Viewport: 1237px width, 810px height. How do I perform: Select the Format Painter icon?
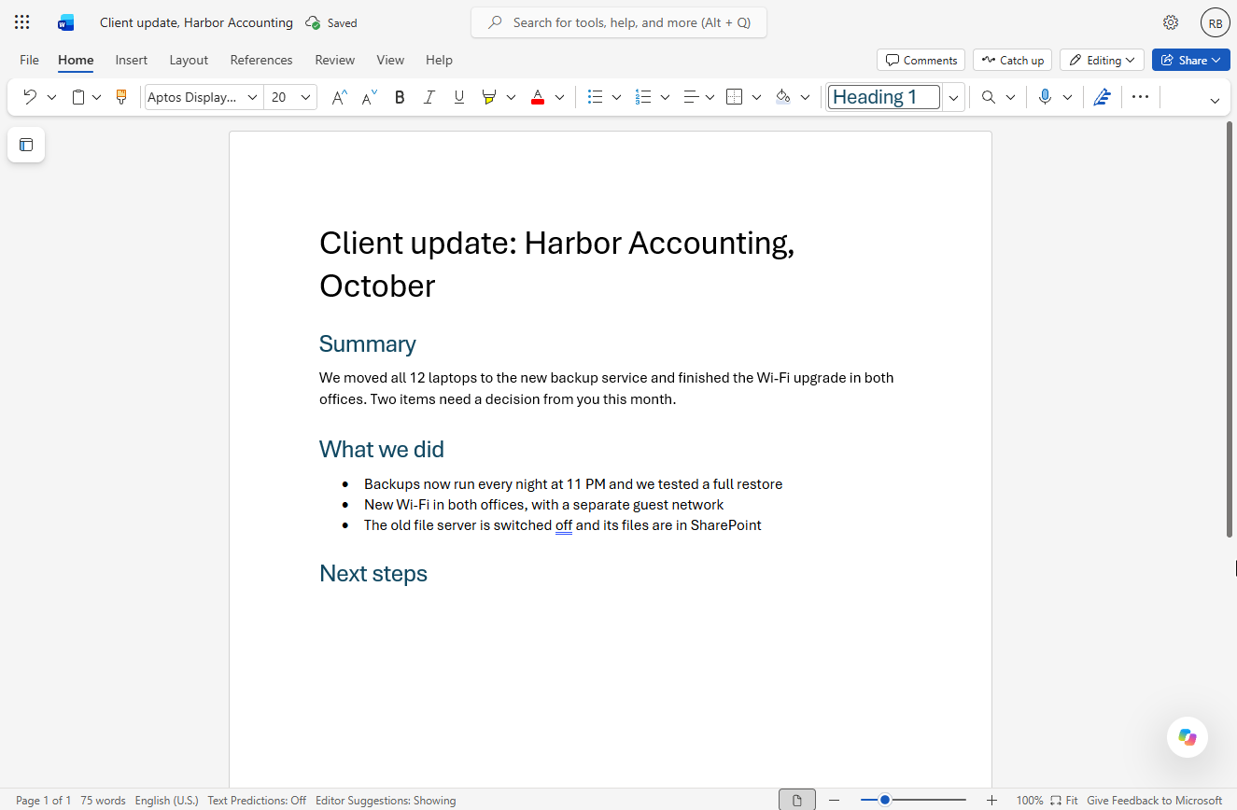point(120,97)
